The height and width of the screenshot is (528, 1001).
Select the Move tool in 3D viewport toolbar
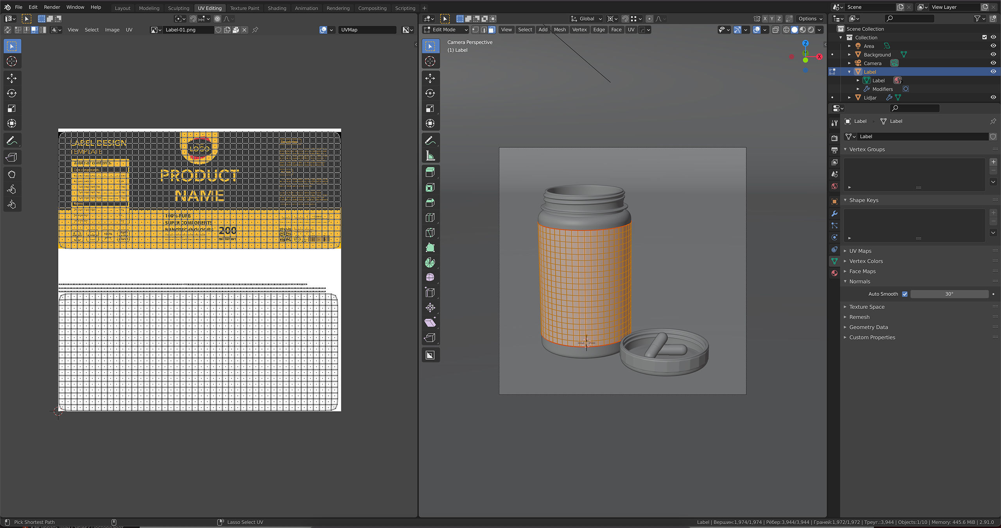[x=430, y=78]
